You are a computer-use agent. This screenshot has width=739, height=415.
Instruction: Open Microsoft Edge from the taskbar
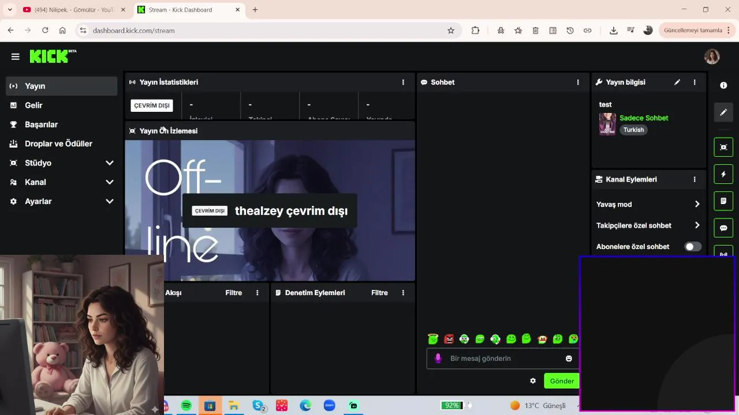(305, 406)
